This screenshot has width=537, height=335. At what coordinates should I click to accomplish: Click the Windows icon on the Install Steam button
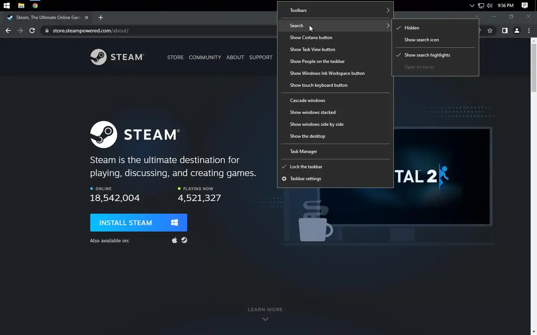click(x=175, y=223)
